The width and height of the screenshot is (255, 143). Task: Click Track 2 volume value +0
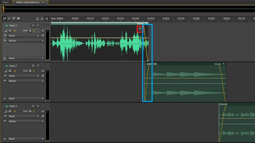14,71
